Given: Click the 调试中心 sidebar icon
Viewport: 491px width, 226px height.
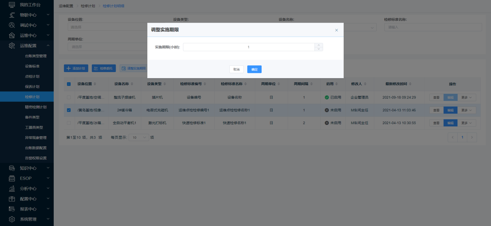Looking at the screenshot, I should coord(12,25).
